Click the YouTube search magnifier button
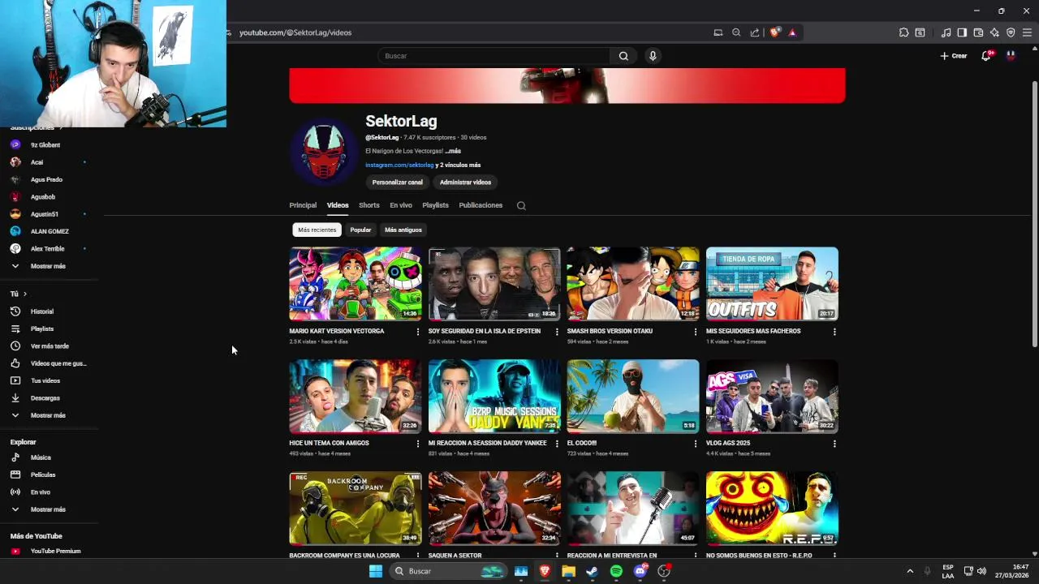1039x584 pixels. coord(623,56)
